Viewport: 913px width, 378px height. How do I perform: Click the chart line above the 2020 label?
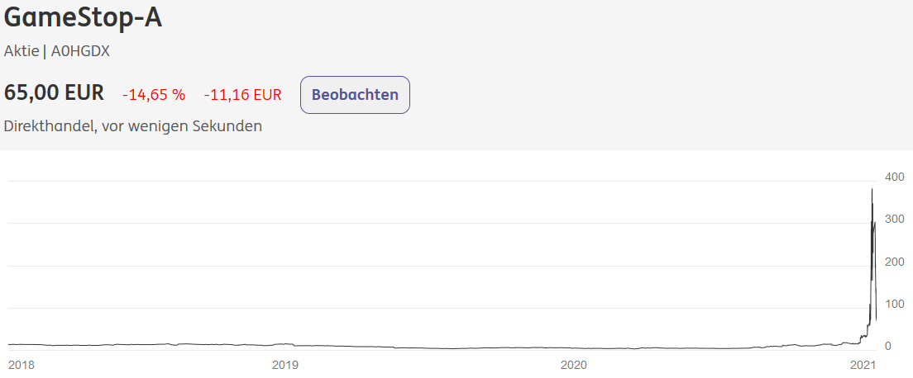click(573, 348)
